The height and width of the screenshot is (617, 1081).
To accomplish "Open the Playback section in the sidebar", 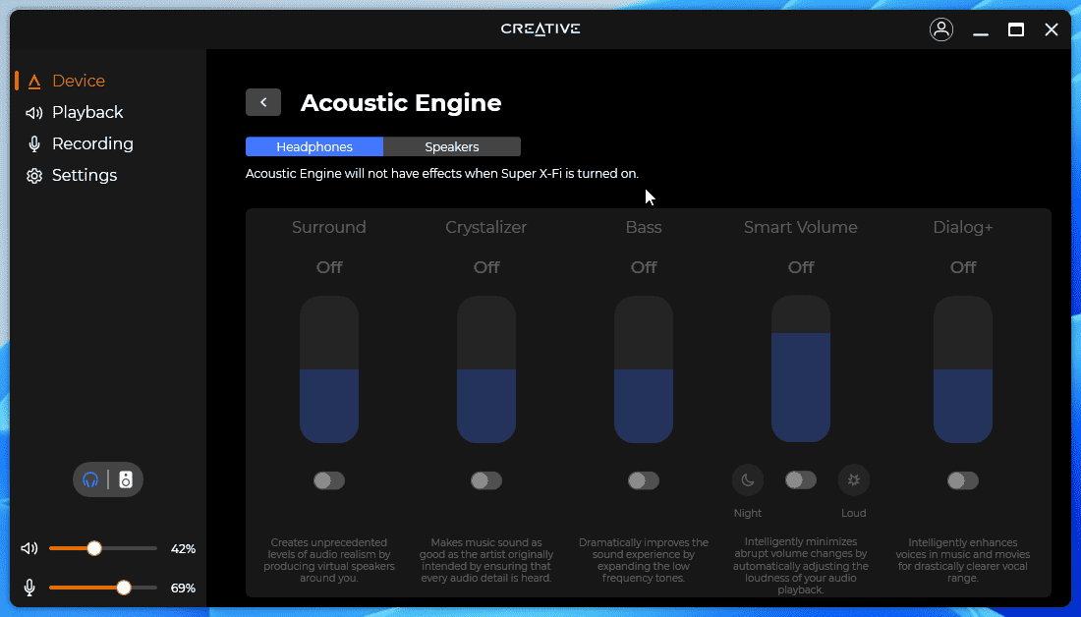I will coord(87,112).
